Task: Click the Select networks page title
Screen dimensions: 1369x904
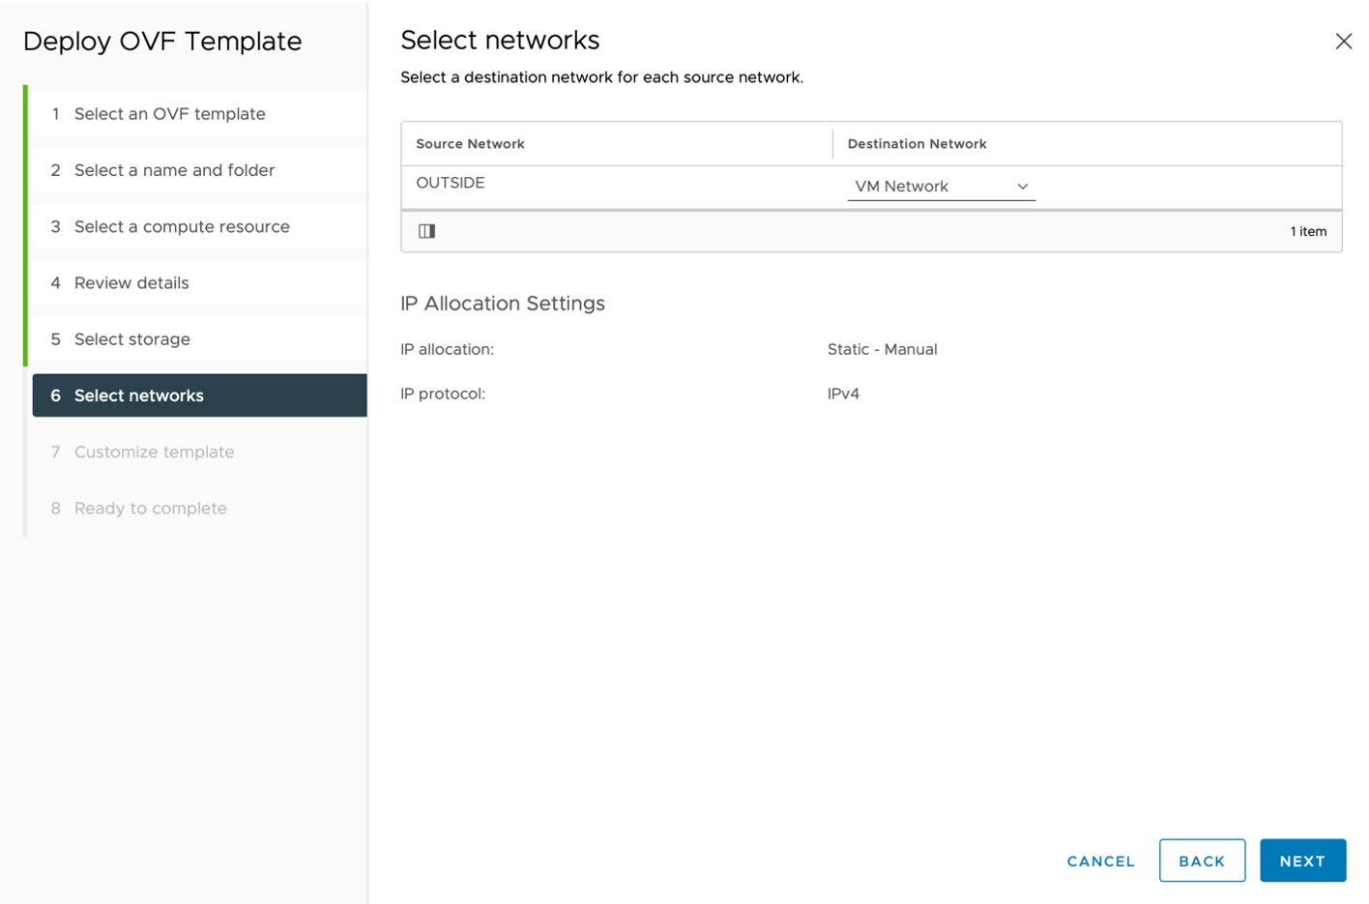Action: 500,40
